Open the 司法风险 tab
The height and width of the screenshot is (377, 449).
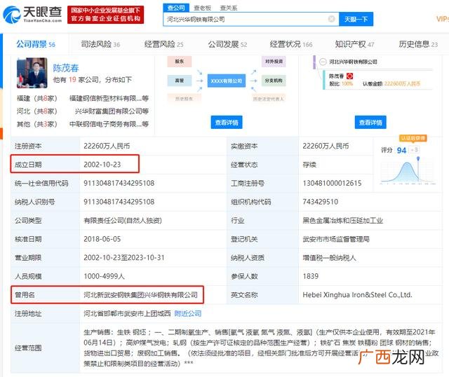(100, 44)
